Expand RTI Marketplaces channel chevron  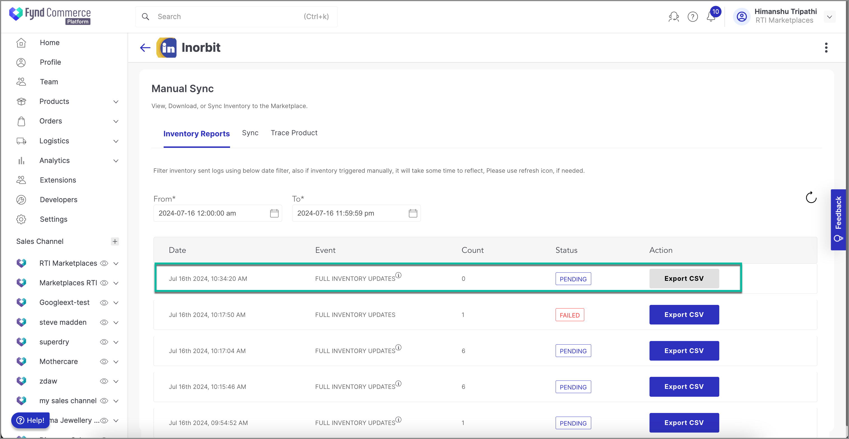116,263
